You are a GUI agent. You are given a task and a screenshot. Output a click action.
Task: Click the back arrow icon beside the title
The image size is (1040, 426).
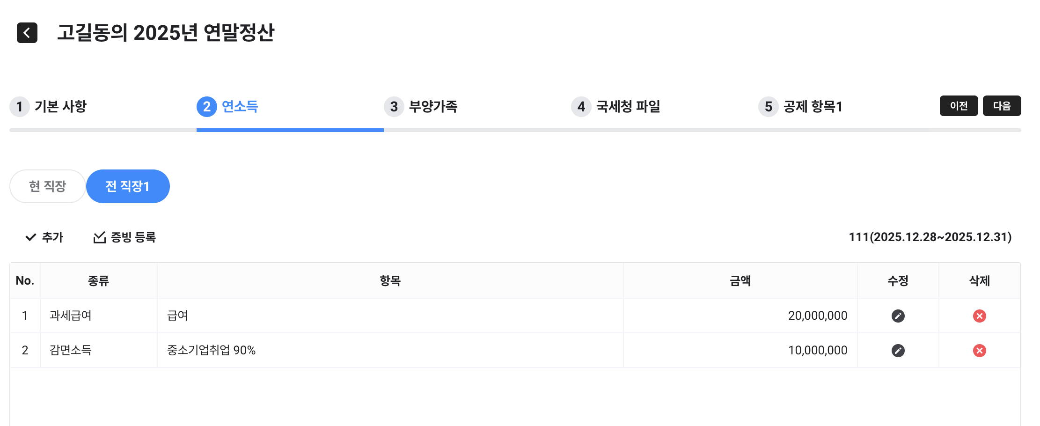[27, 33]
